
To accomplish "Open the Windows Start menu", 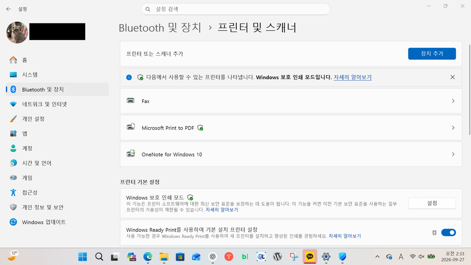I will [x=83, y=257].
